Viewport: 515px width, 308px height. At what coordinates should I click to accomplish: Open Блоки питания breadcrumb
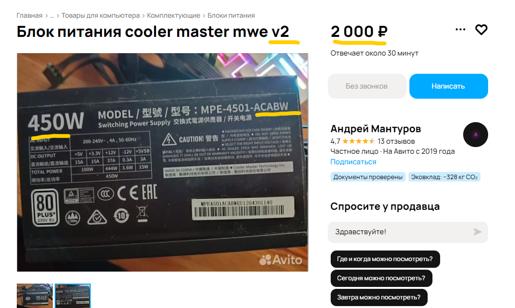[231, 15]
